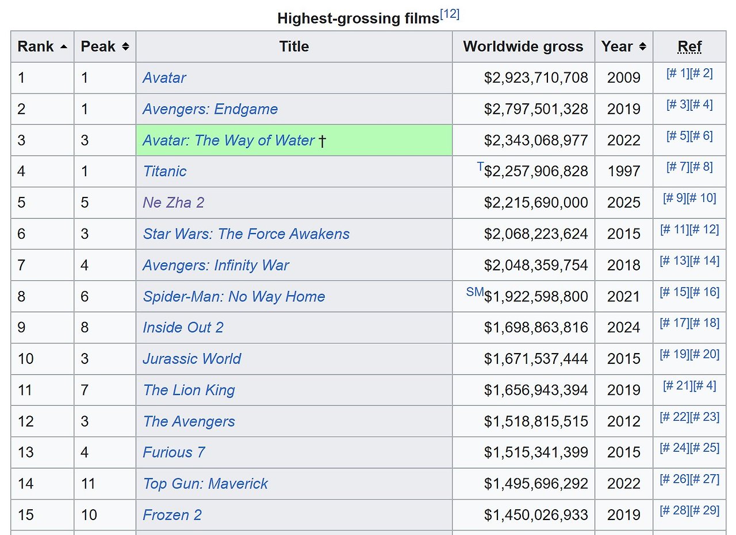
Task: Click the SM footnote beside Spider-Man's gross
Action: (475, 292)
